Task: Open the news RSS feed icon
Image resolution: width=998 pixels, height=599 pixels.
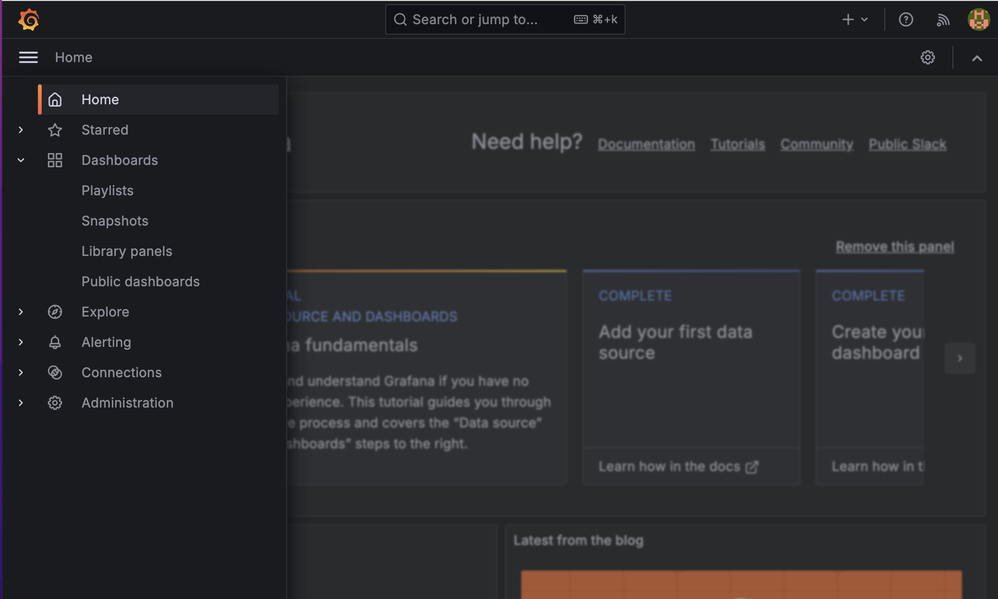Action: pyautogui.click(x=943, y=19)
